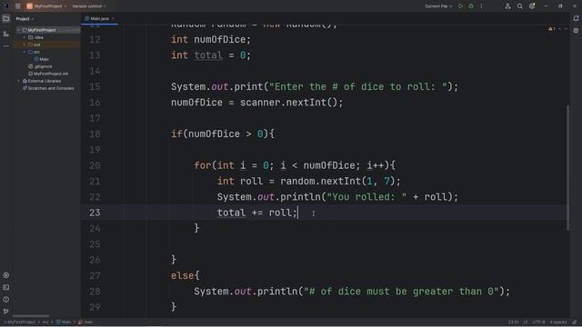The width and height of the screenshot is (582, 327).
Task: Click Main class in breadcrumb bar
Action: [x=64, y=322]
